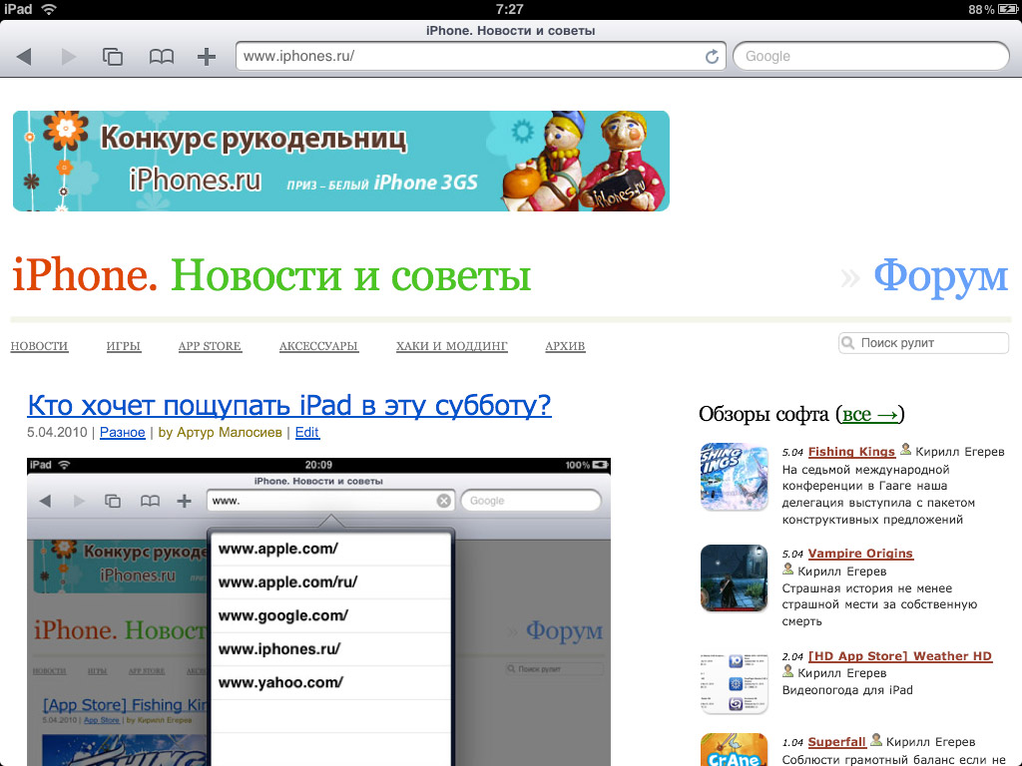
Task: Click Видеопогода для iPad description text
Action: [847, 690]
